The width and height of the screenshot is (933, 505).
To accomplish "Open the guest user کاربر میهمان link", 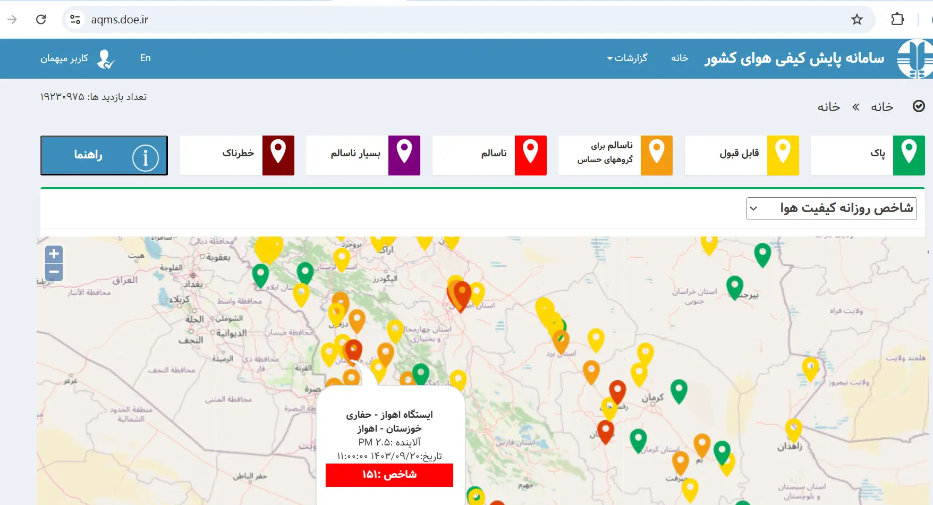I will [64, 58].
